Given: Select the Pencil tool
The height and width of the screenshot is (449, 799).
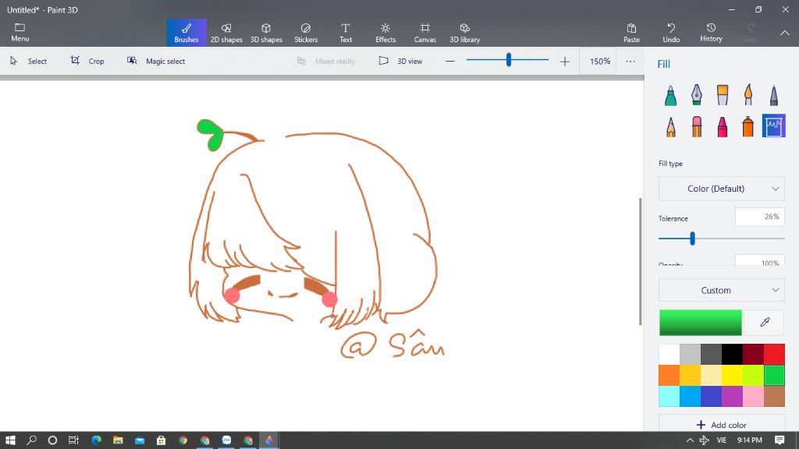Looking at the screenshot, I should pos(670,126).
